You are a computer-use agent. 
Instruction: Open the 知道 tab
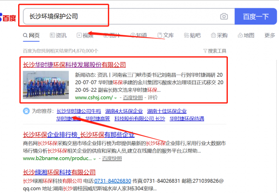click(x=139, y=35)
